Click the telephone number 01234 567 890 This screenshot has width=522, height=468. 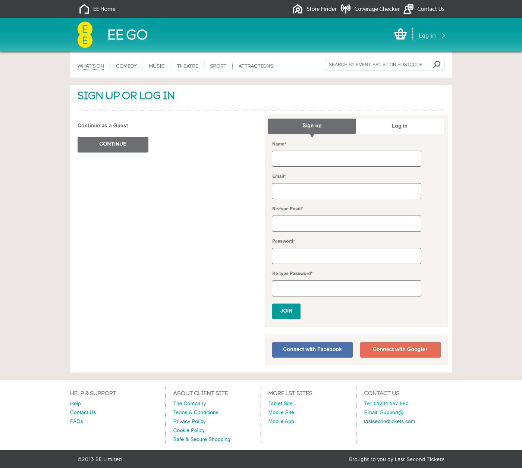pyautogui.click(x=391, y=403)
